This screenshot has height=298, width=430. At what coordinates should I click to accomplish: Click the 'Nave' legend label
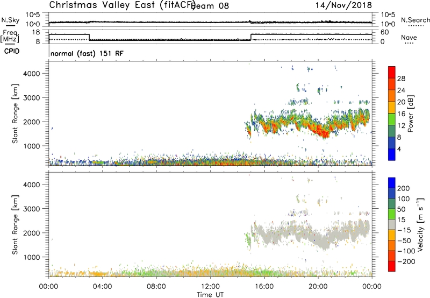pos(409,38)
